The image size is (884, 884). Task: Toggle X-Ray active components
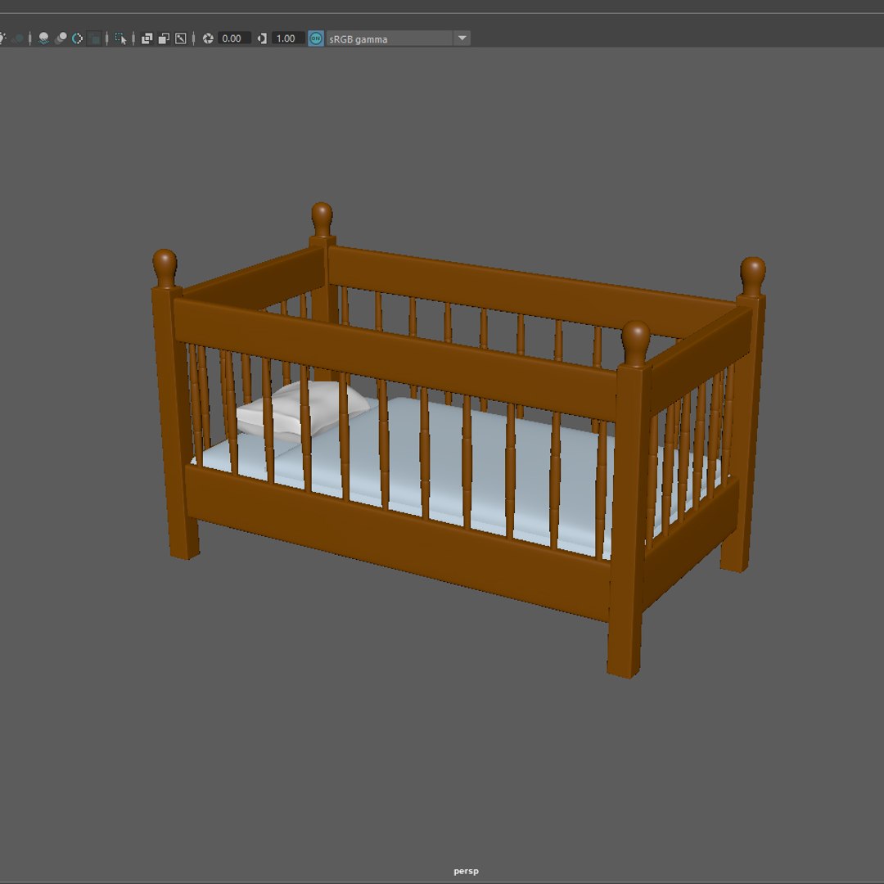tap(164, 38)
